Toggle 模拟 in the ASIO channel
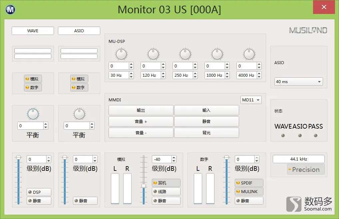Image resolution: width=339 pixels, height=219 pixels. (x=79, y=79)
